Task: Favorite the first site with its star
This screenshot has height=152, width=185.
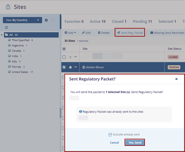Action: 70,57
